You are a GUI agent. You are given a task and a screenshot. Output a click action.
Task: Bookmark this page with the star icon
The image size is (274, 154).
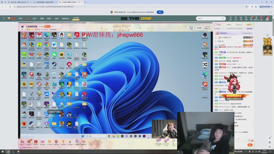[247, 7]
